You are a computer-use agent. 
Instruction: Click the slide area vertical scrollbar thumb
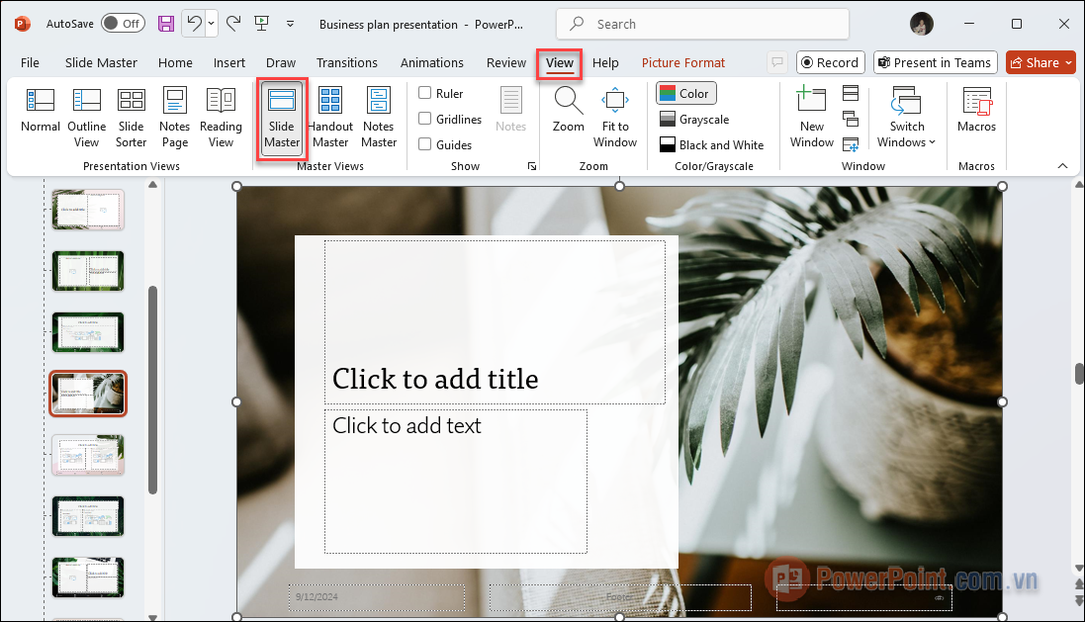tap(1079, 374)
